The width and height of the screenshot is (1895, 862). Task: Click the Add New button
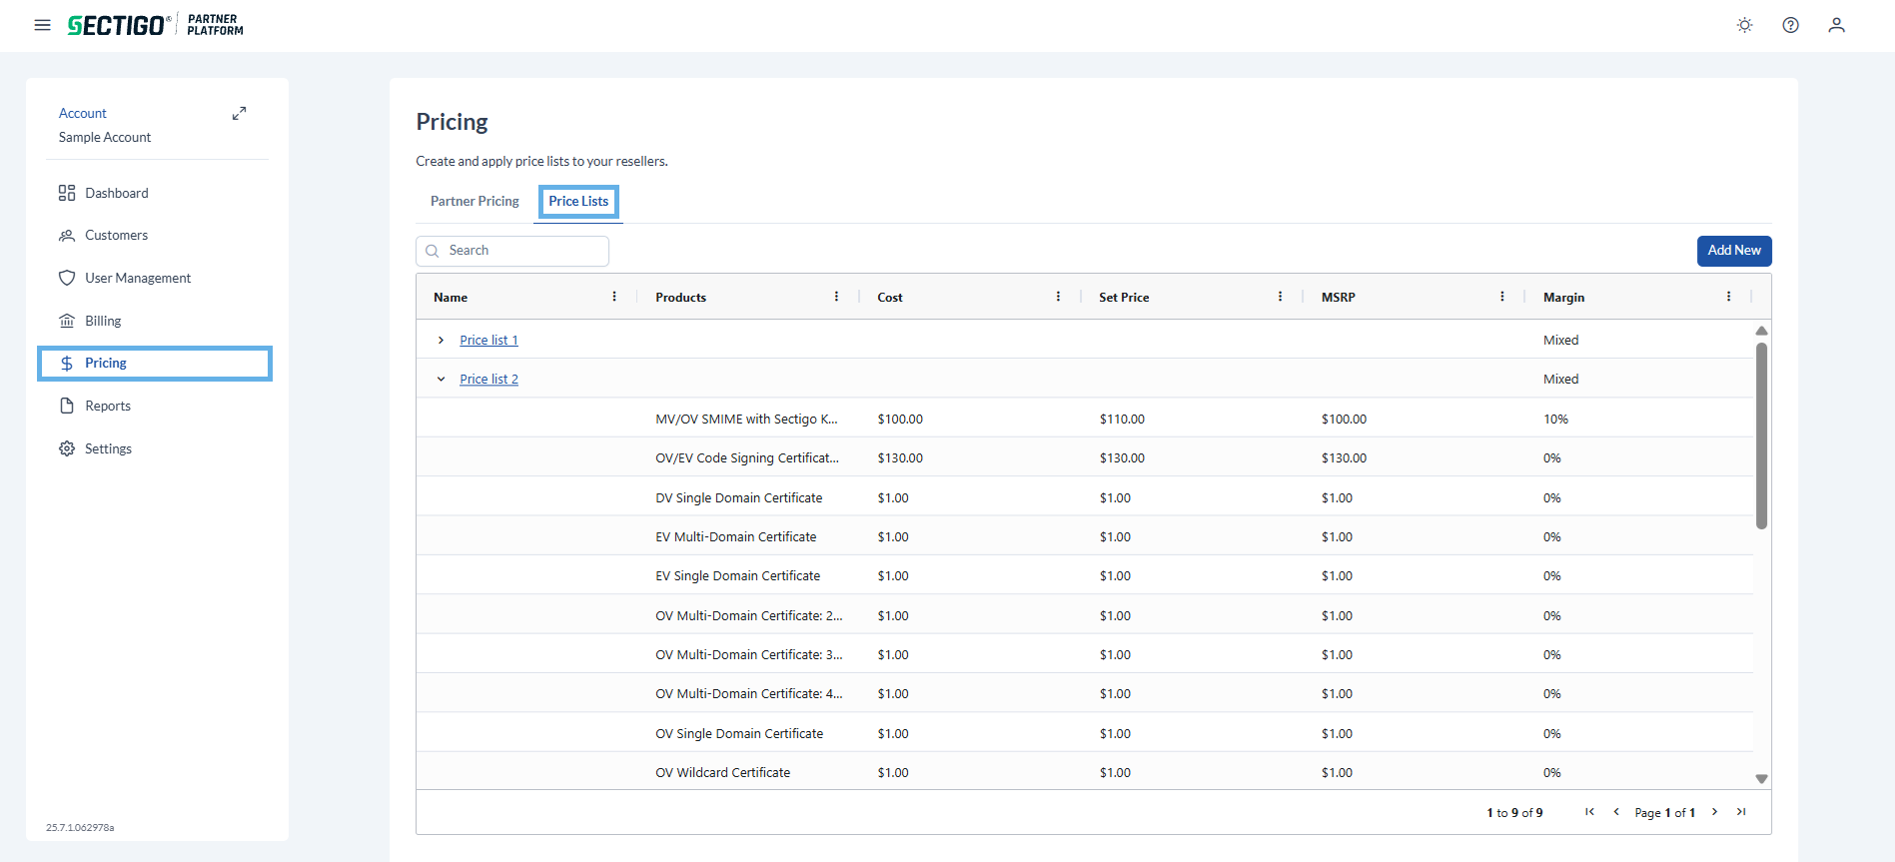(x=1734, y=251)
